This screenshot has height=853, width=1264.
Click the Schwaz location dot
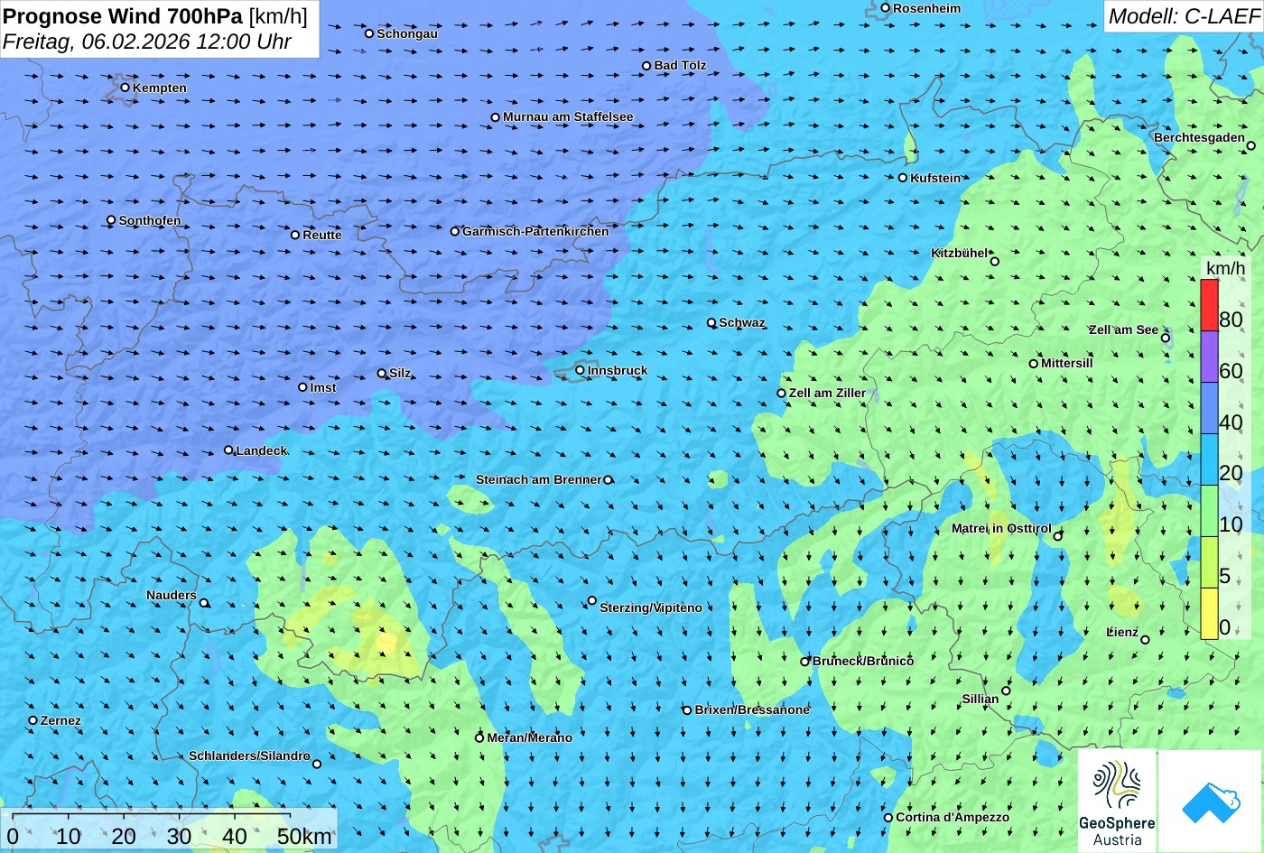tap(711, 322)
